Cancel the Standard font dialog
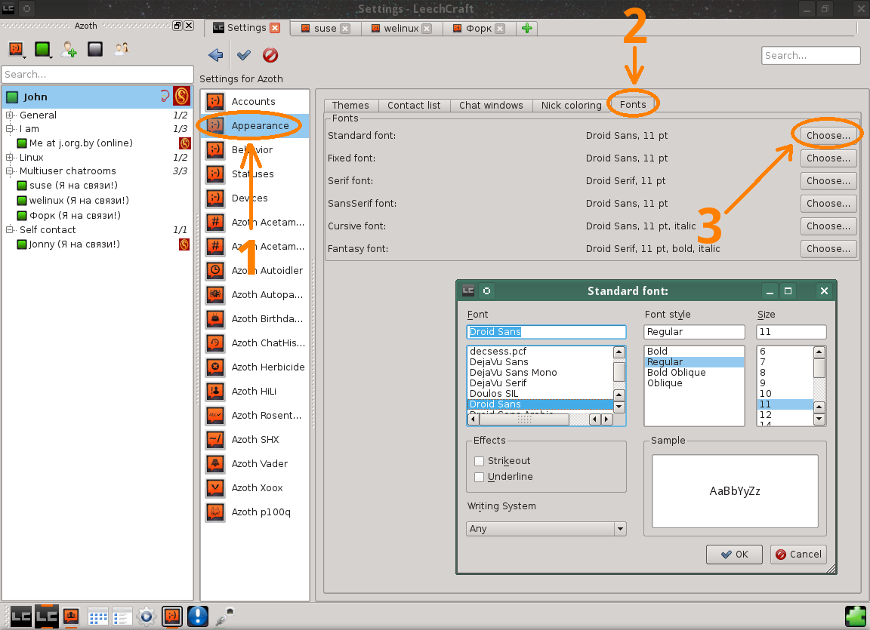The width and height of the screenshot is (870, 630). pyautogui.click(x=797, y=554)
